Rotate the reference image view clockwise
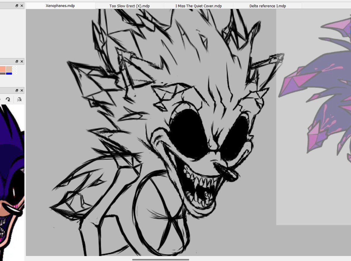The width and height of the screenshot is (351, 261). click(8, 100)
